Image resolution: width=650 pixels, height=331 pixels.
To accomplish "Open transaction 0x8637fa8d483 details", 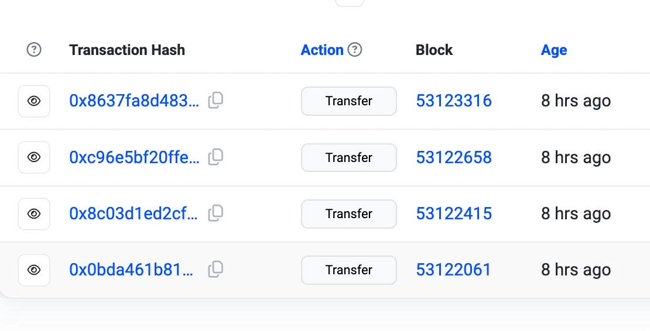I will click(x=134, y=101).
